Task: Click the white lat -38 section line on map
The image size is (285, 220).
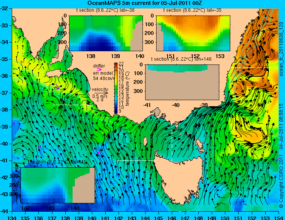Action: point(73,105)
